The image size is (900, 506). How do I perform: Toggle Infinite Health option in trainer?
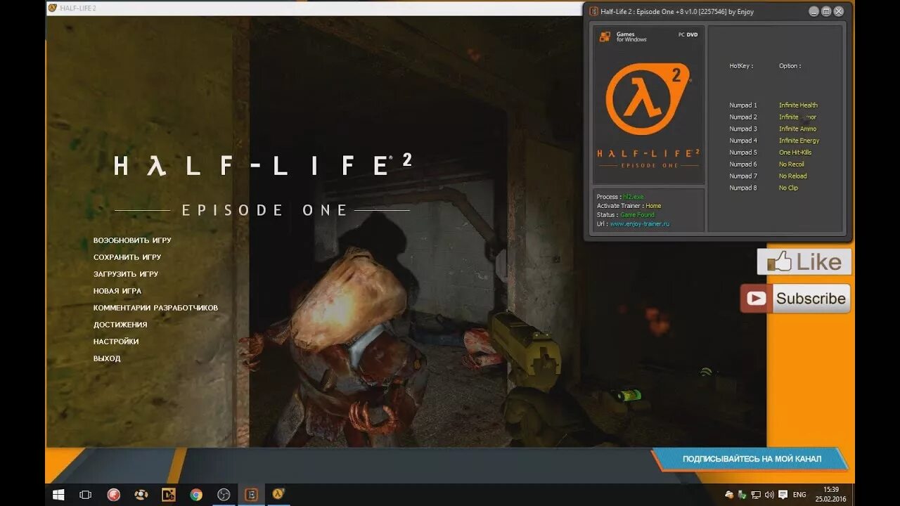[x=798, y=105]
